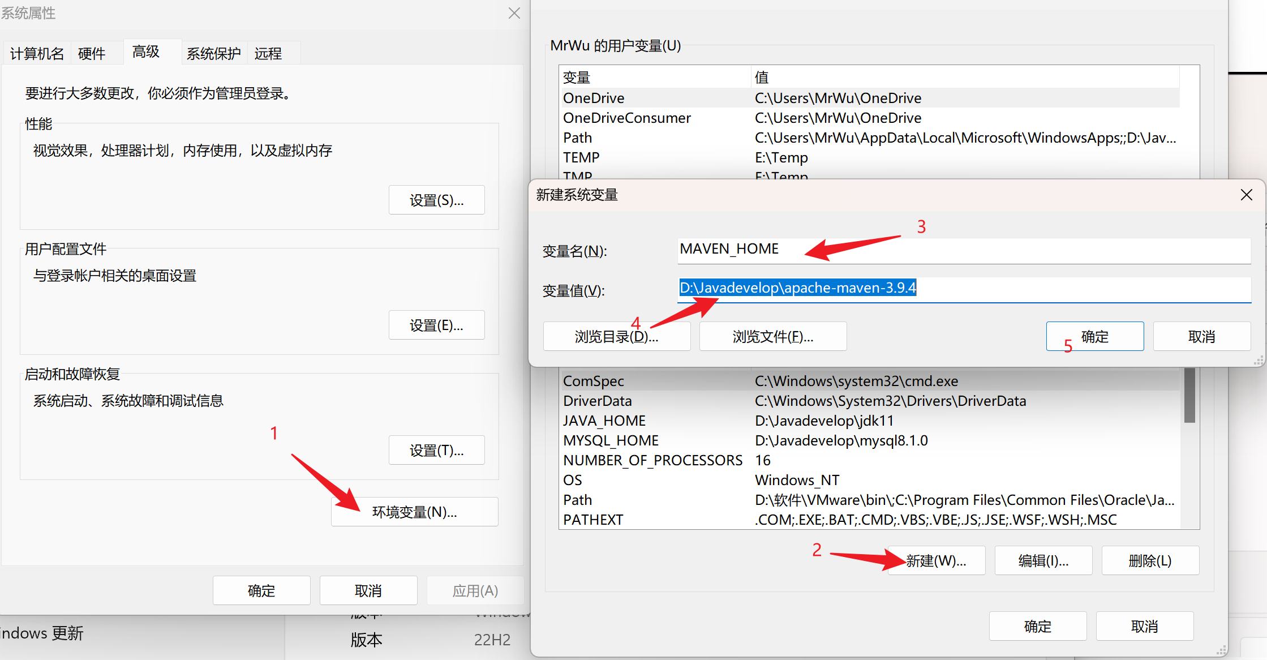Screen dimensions: 1267x660
Task: Open 用户配置文件 settings via 设置(E)
Action: [x=436, y=324]
